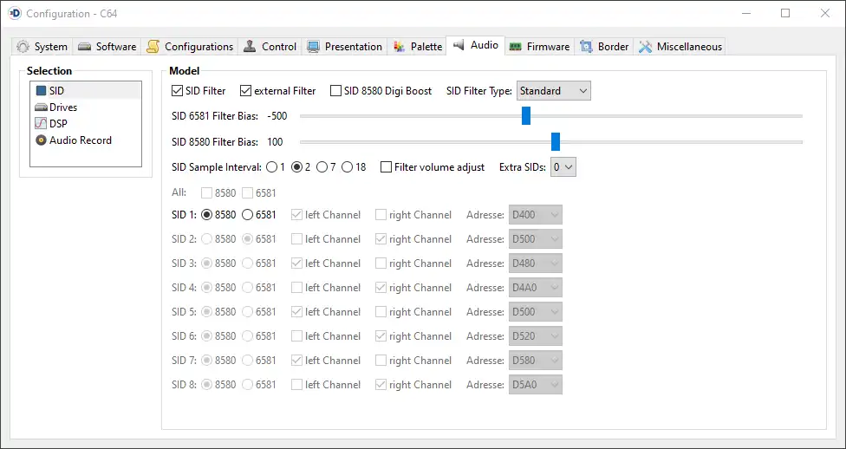Open SID 5 Adresse D500 dropdown
This screenshot has height=449, width=846.
coord(536,312)
